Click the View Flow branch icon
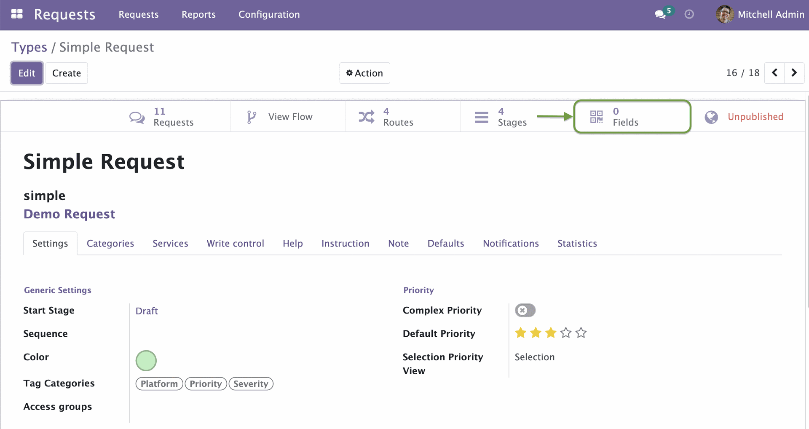 (251, 117)
